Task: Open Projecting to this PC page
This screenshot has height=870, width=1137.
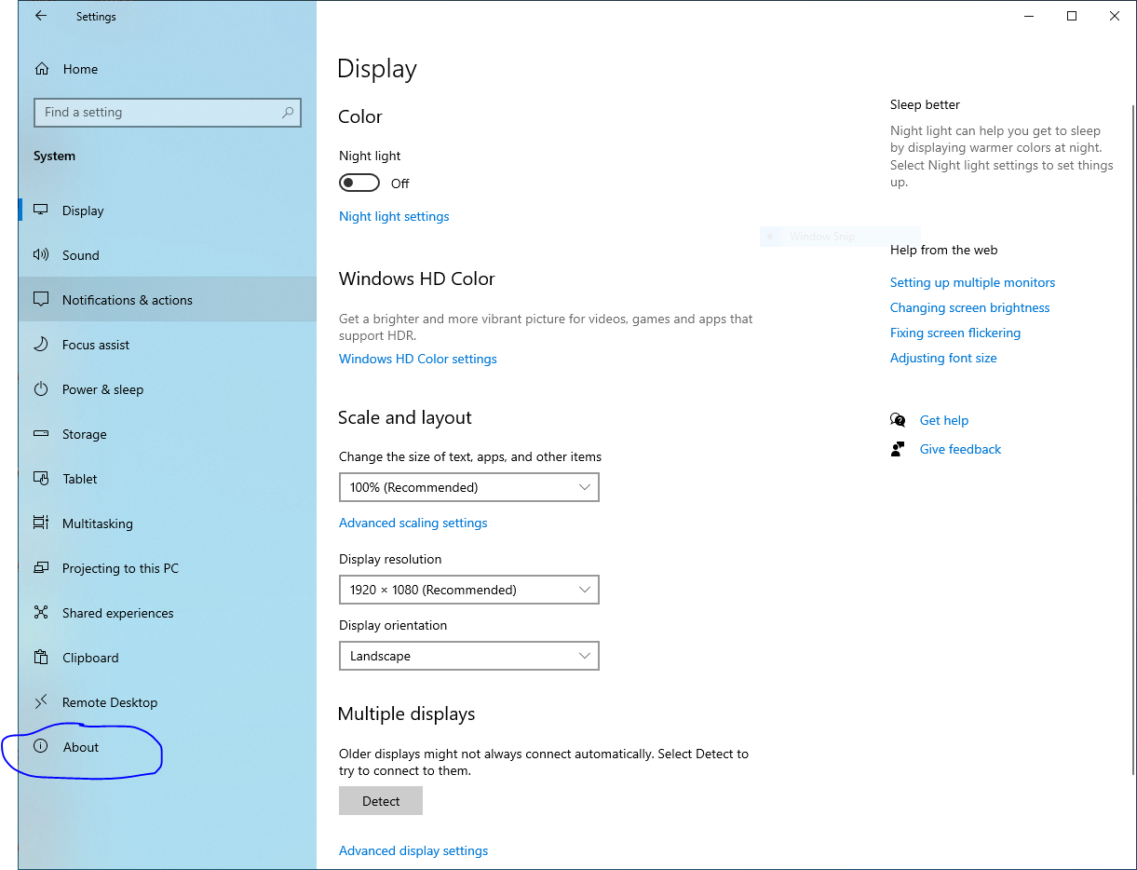Action: [168, 568]
